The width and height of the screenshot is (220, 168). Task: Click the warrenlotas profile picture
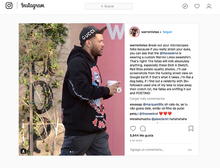click(134, 32)
